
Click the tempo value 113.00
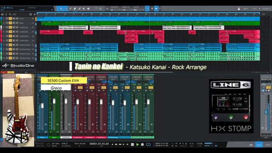click(199, 144)
